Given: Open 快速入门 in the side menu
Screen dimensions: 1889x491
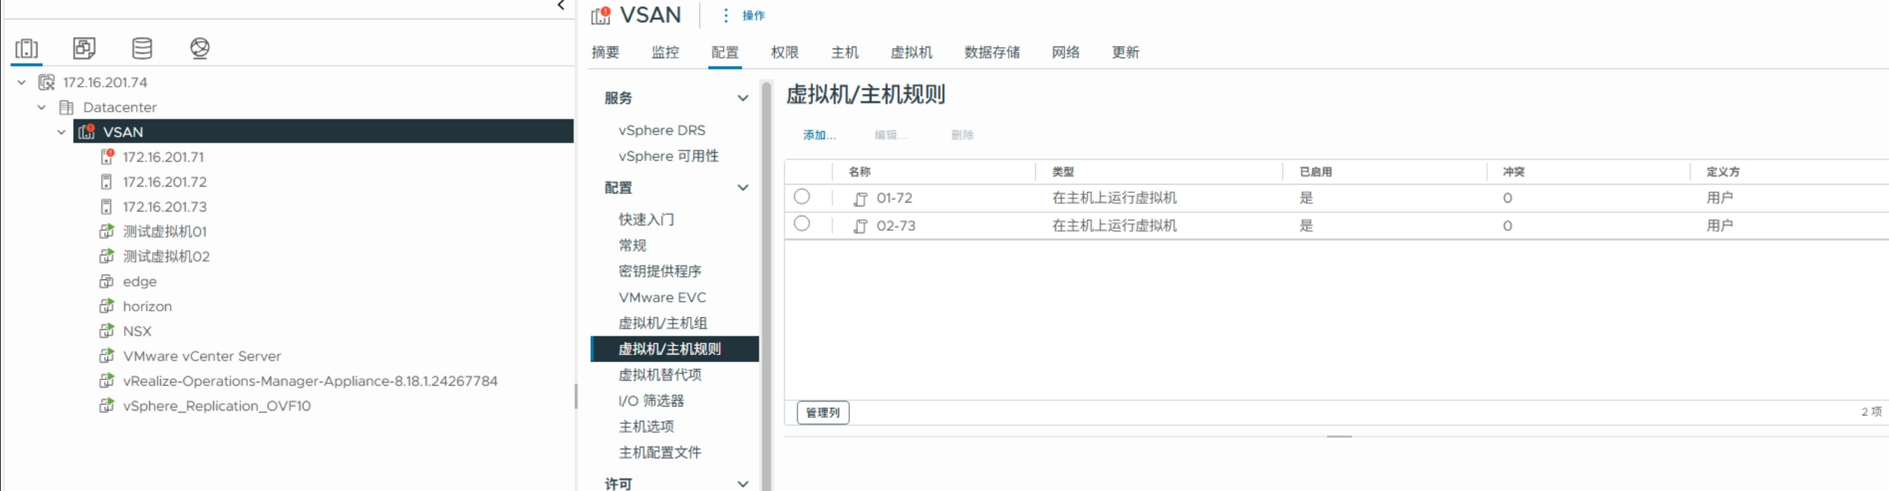Looking at the screenshot, I should 646,219.
